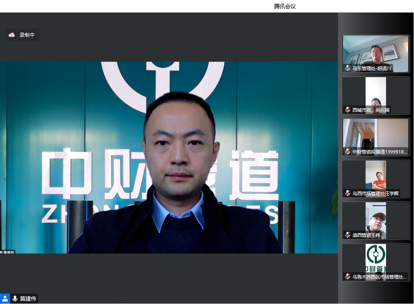This screenshot has height=304, width=414.
Task: Click the blue participant icon in bottom bar
Action: (x=5, y=299)
